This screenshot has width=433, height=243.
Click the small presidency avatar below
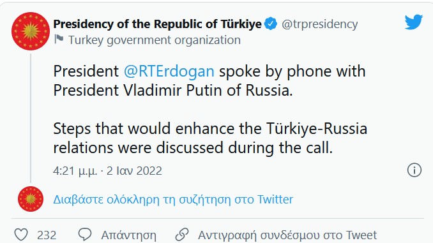tap(31, 199)
